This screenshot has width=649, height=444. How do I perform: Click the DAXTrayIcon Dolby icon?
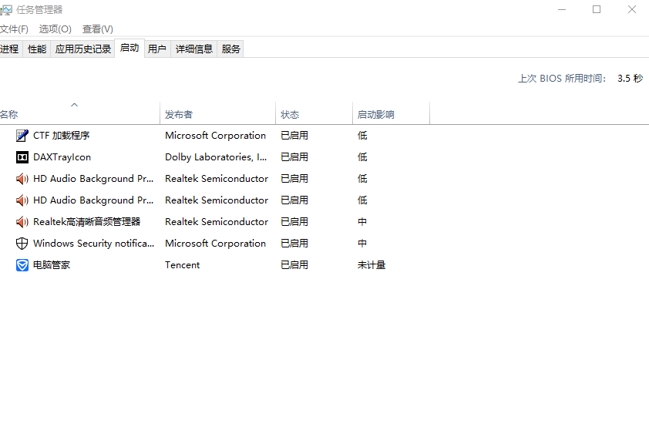pyautogui.click(x=22, y=156)
